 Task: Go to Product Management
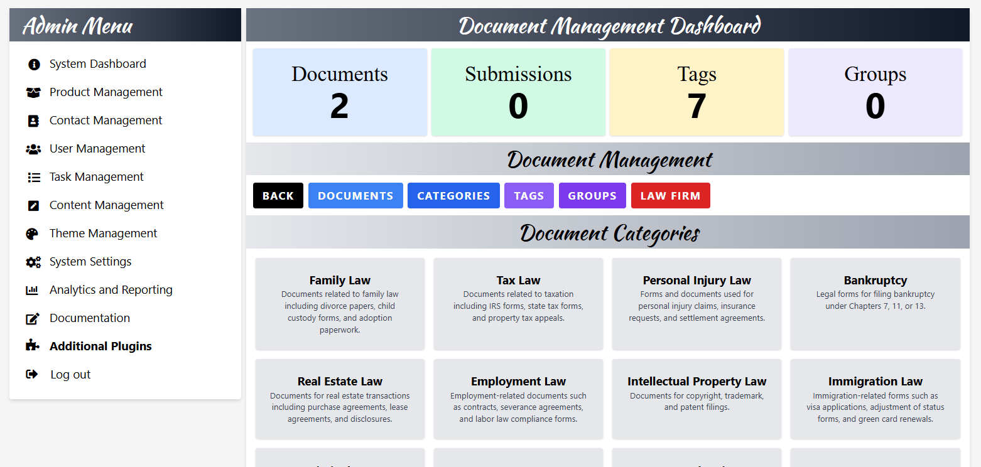point(106,92)
